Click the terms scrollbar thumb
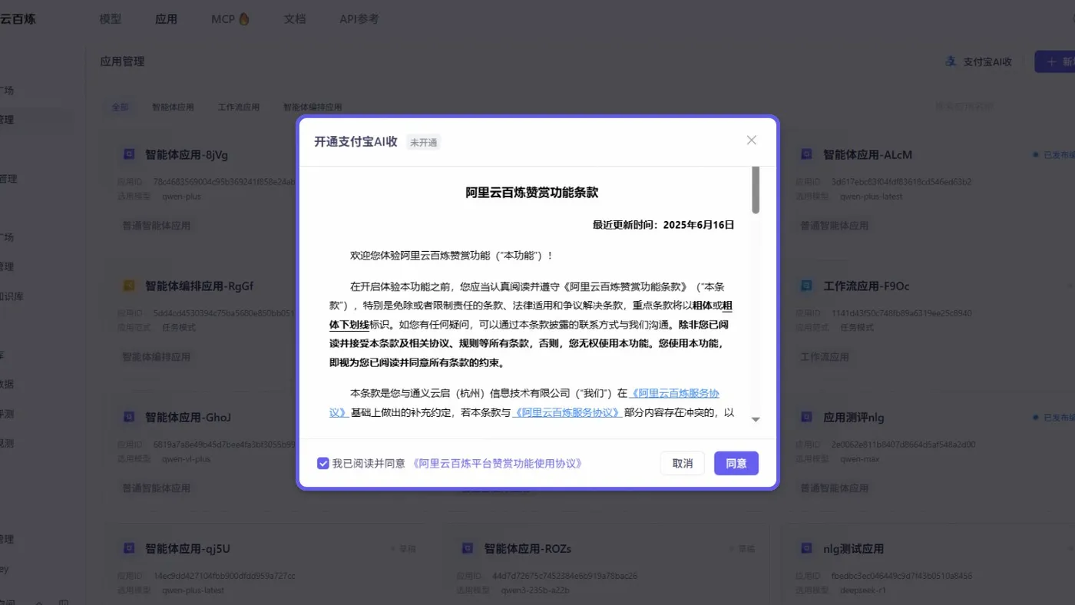1075x605 pixels. click(x=756, y=190)
